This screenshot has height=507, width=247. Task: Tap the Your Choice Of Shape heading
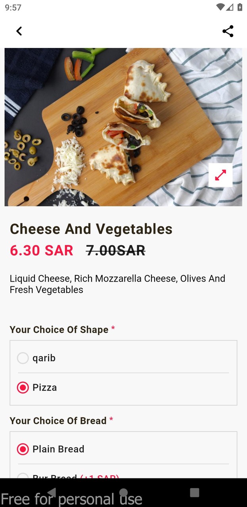[59, 330]
